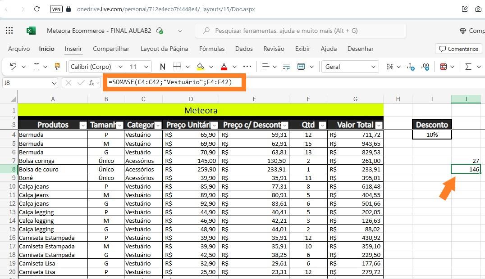
Task: Click the search tools box
Action: point(300,31)
